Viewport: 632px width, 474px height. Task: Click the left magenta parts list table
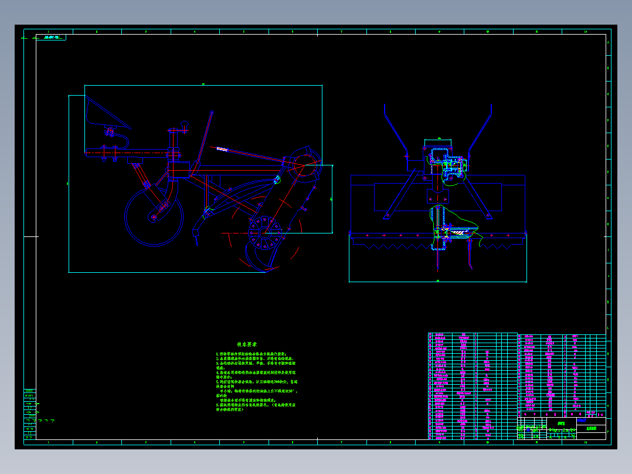[473, 386]
